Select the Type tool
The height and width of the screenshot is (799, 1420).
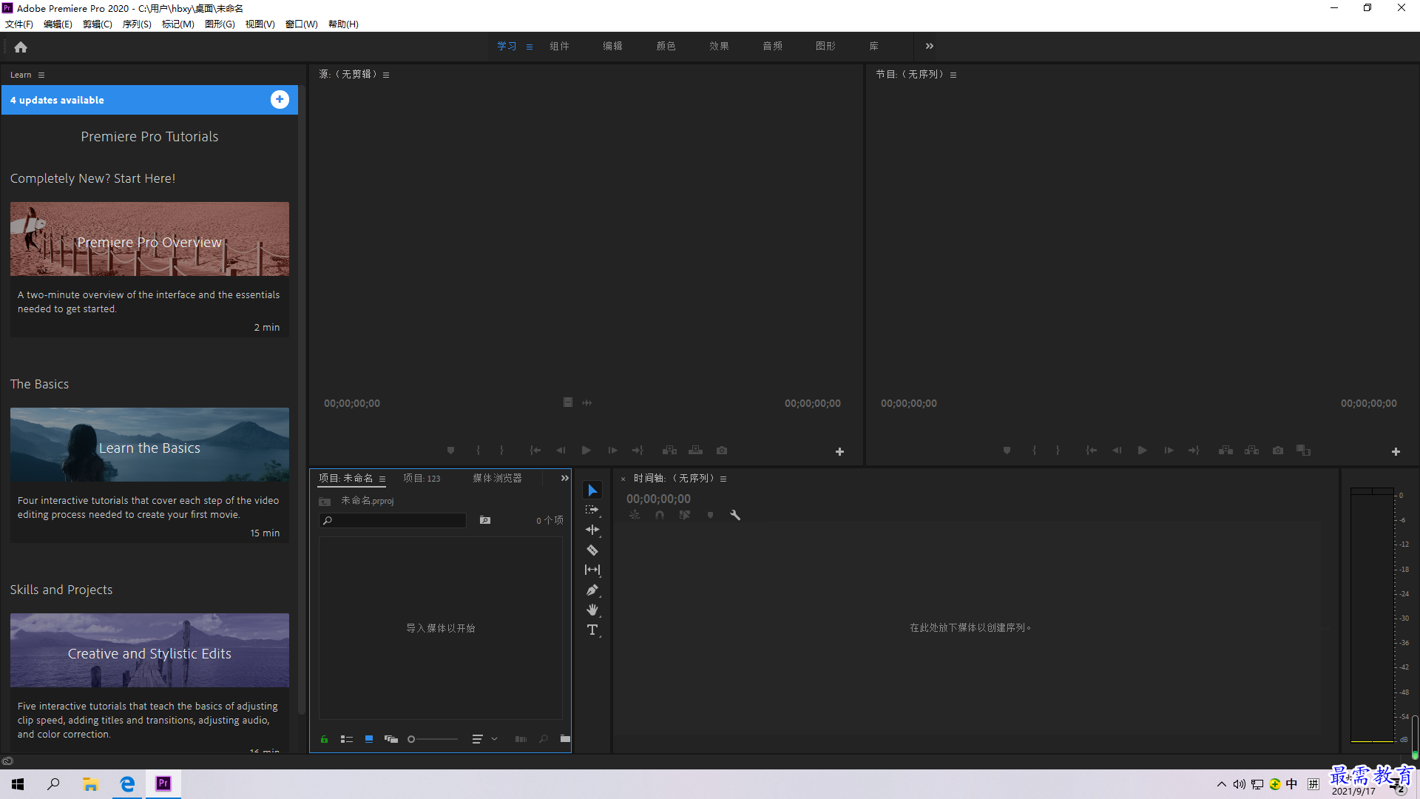pos(592,630)
